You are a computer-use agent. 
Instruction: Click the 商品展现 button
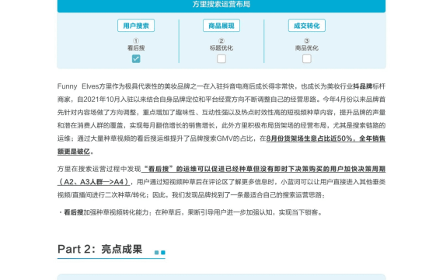(221, 26)
